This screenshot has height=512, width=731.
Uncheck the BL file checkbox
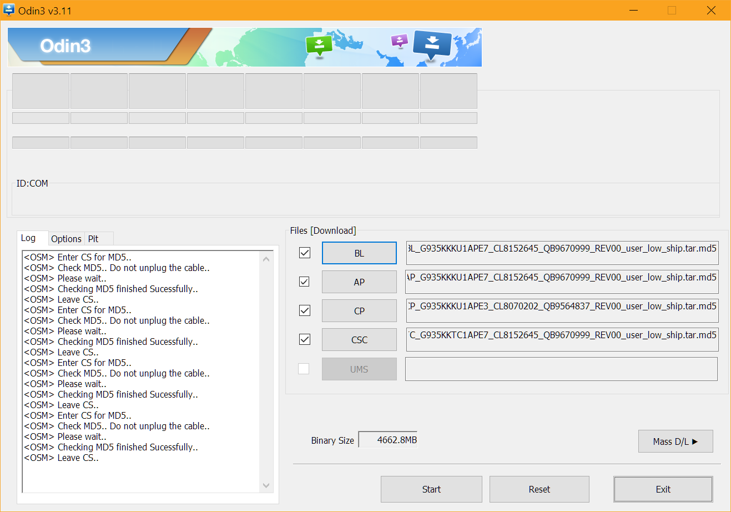pyautogui.click(x=305, y=253)
